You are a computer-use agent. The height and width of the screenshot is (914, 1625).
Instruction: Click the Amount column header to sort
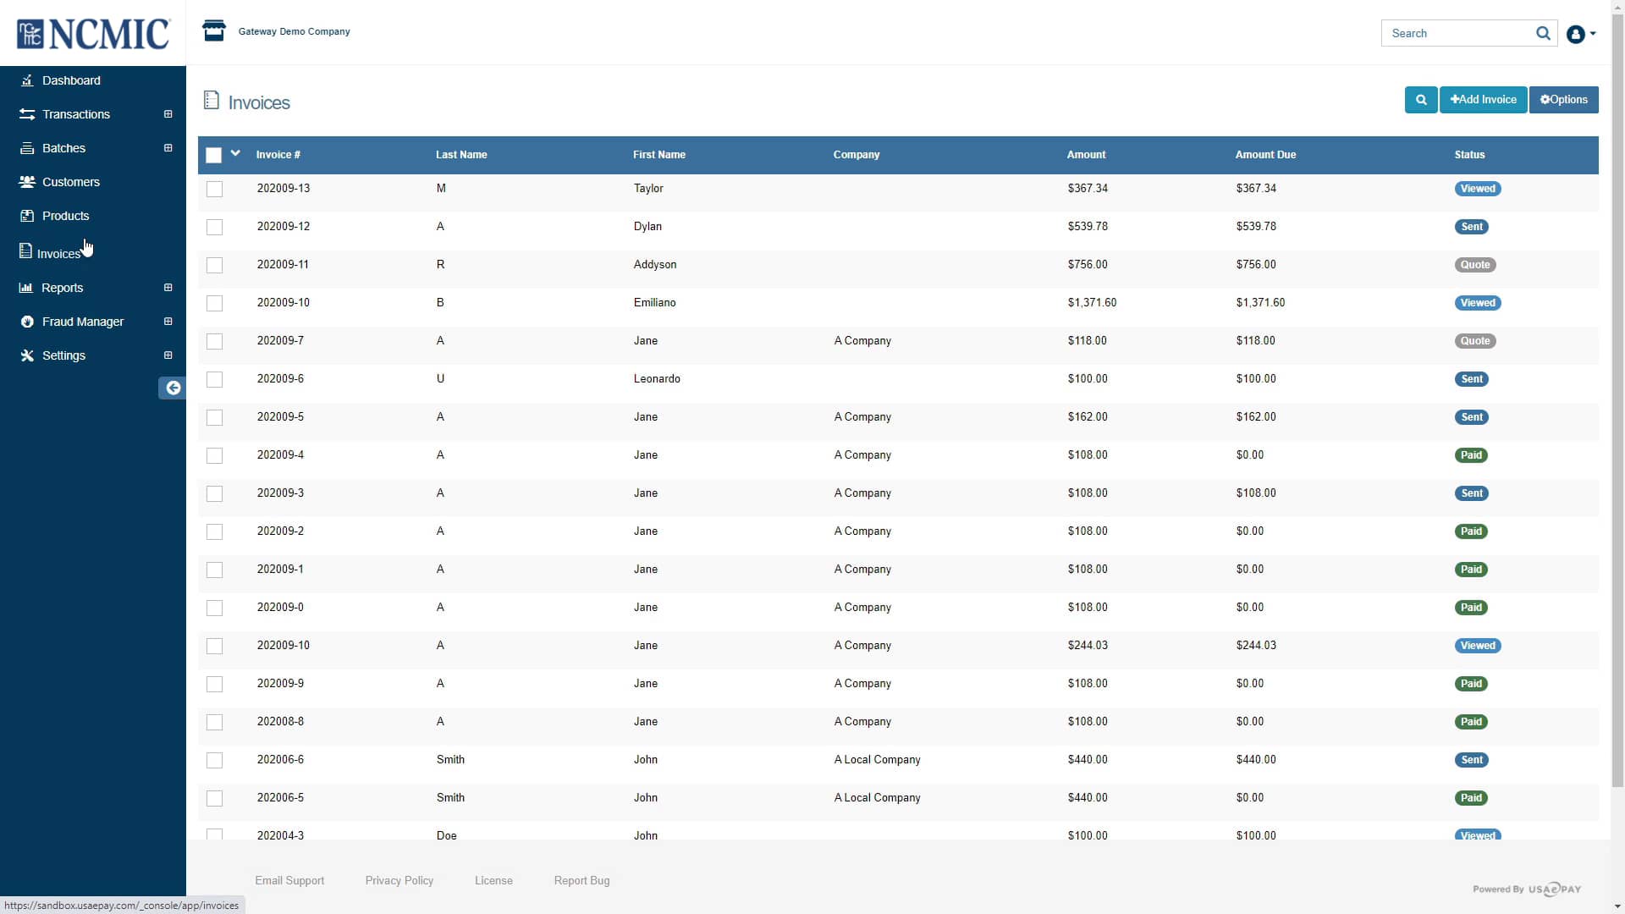click(1086, 155)
